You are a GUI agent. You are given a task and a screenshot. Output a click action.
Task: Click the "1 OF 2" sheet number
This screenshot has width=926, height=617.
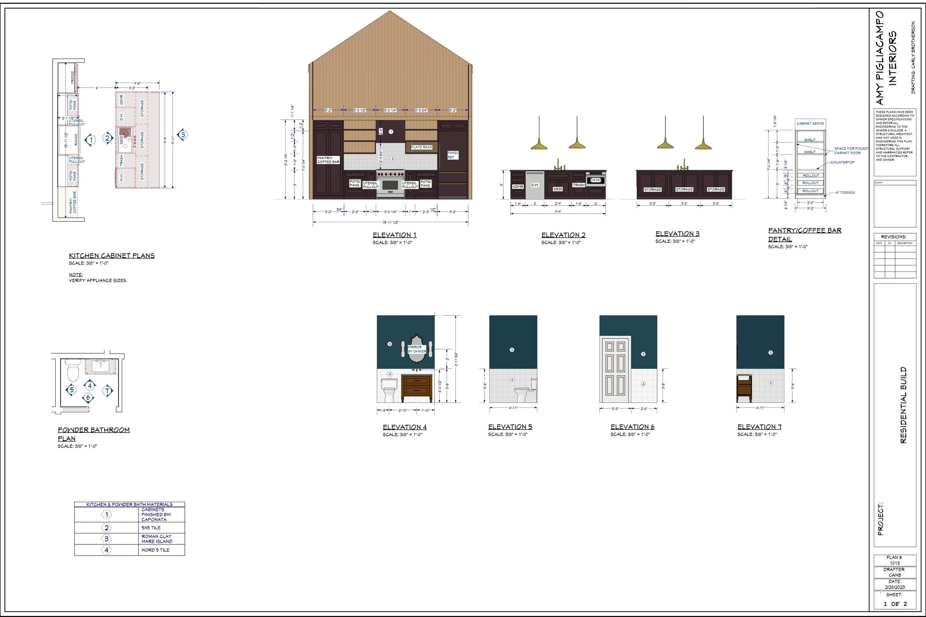pyautogui.click(x=895, y=604)
